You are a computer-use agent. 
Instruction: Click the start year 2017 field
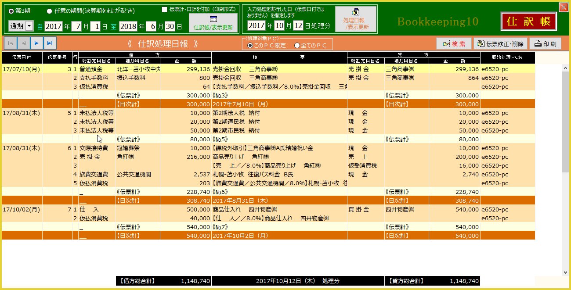53,26
